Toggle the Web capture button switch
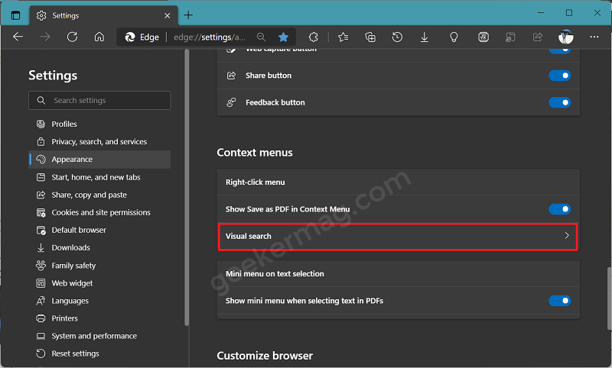 [x=560, y=51]
